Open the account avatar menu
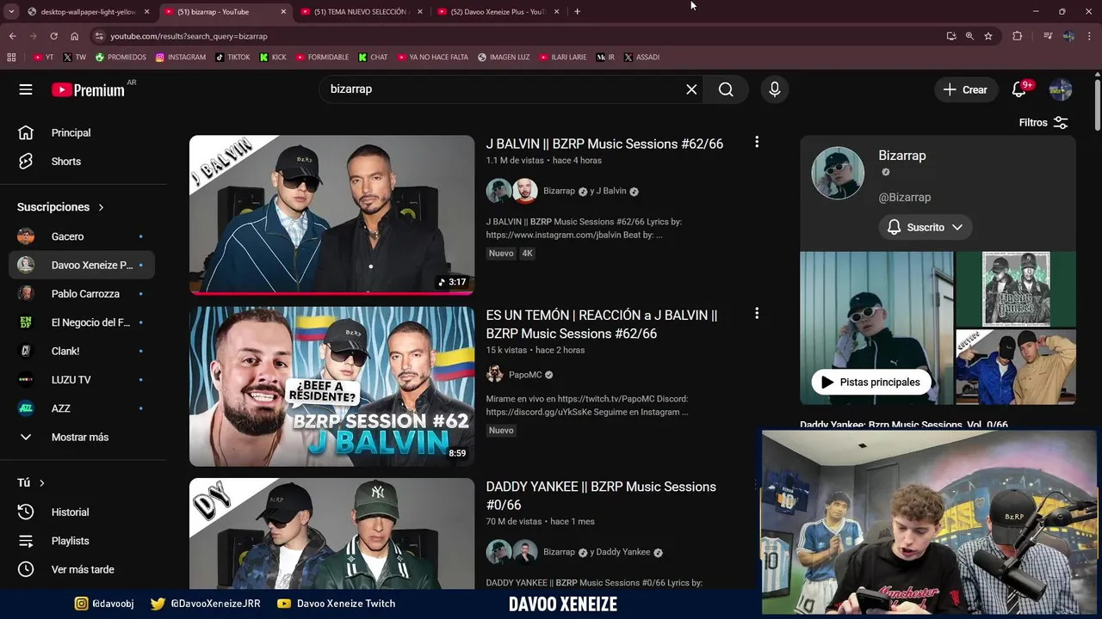 pyautogui.click(x=1061, y=89)
